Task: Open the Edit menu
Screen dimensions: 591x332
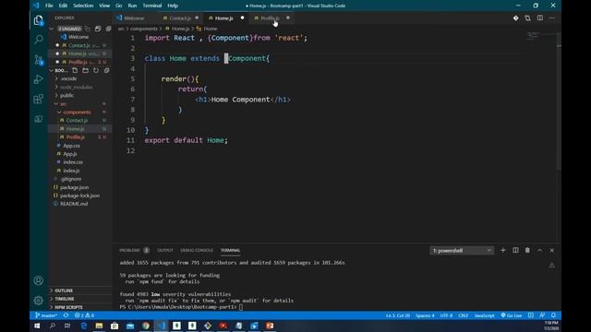Action: [63, 6]
